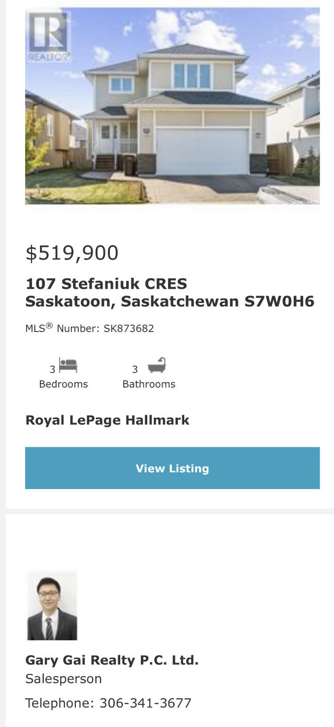Click the REALTOR logo on the photo

click(48, 36)
